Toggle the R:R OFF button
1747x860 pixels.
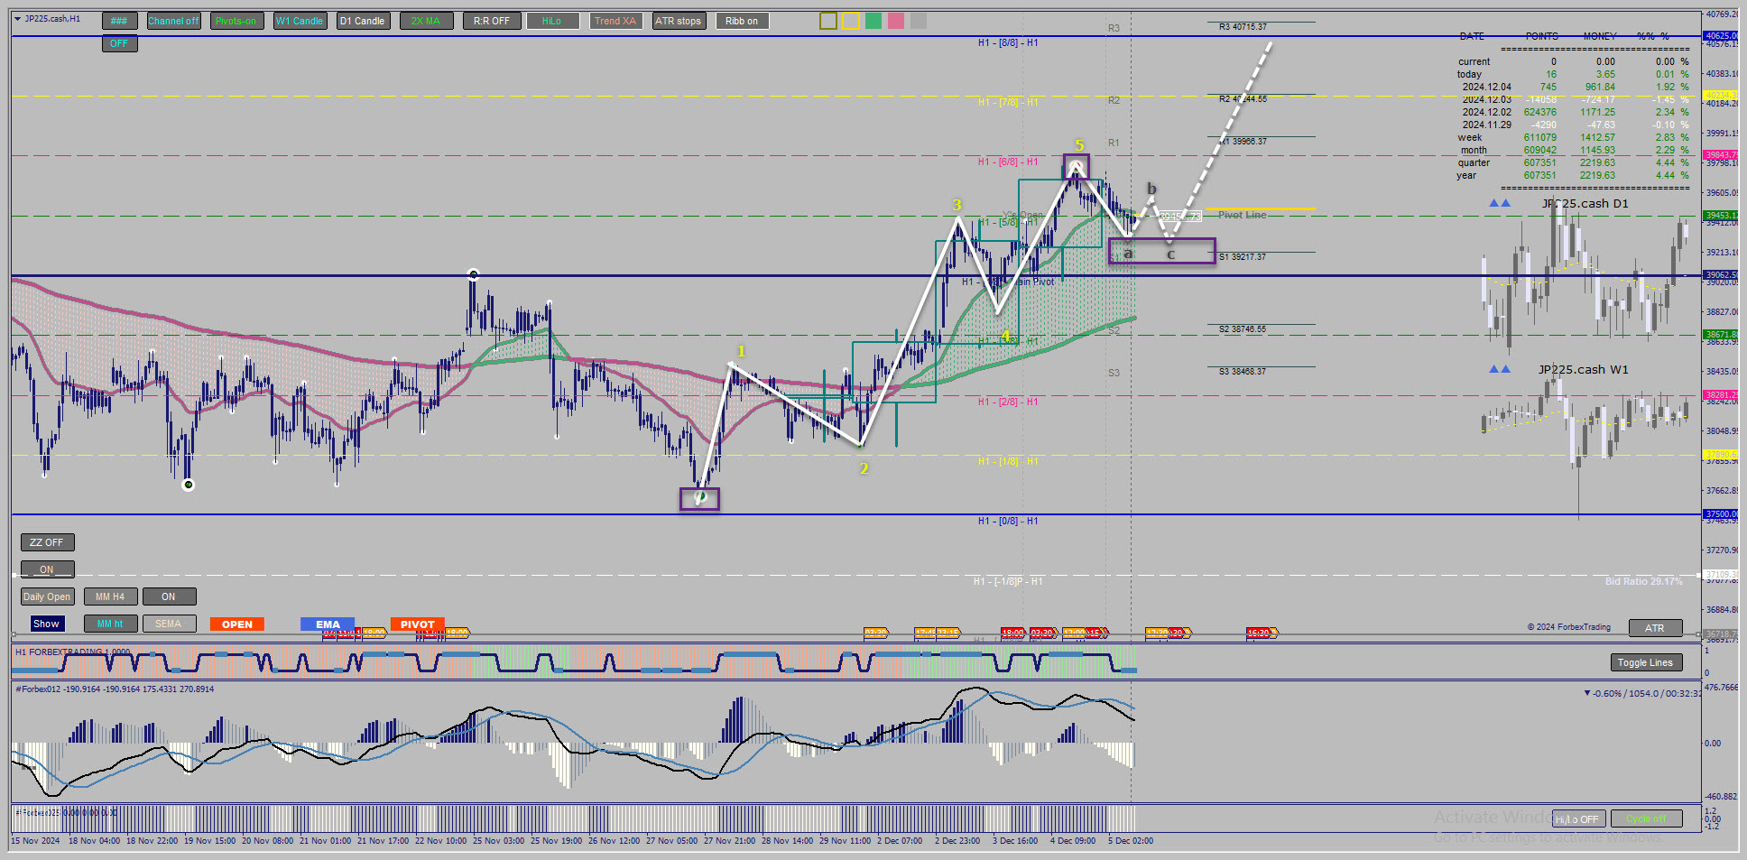(x=492, y=21)
